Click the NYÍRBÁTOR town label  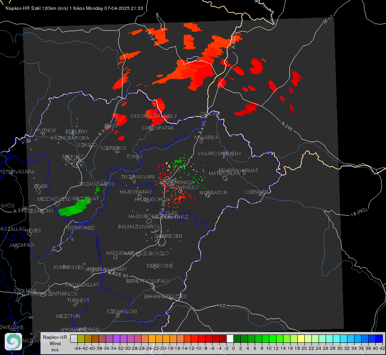213,192
